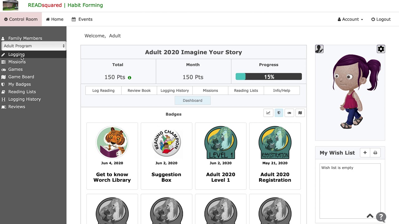Click the 15% progress bar
Image resolution: width=399 pixels, height=224 pixels.
(x=269, y=77)
